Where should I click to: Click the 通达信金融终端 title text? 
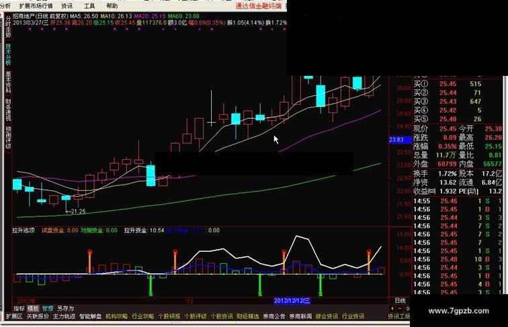coord(258,6)
